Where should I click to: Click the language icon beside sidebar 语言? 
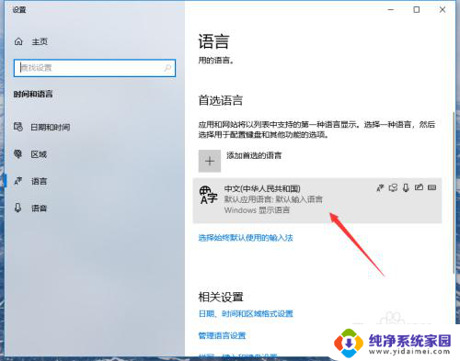(x=18, y=181)
